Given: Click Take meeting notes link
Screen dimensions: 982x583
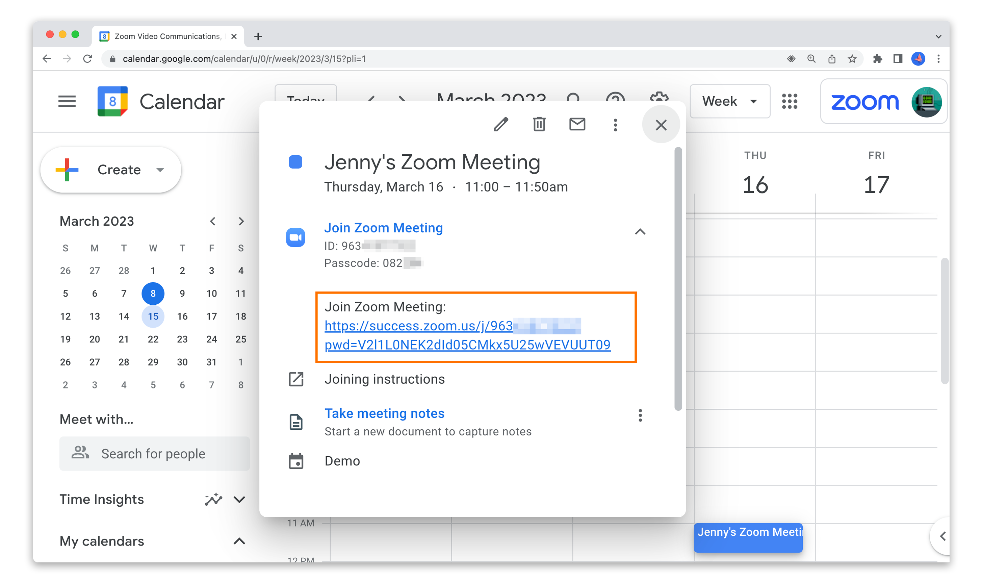Looking at the screenshot, I should pyautogui.click(x=384, y=413).
